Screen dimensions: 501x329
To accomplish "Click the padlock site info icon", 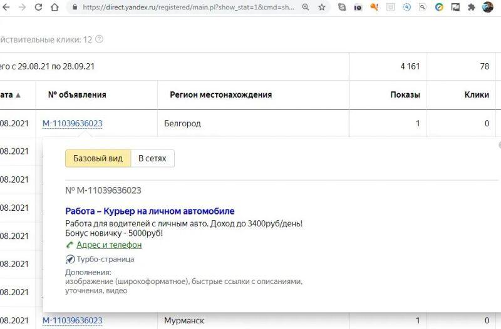I will tap(75, 8).
